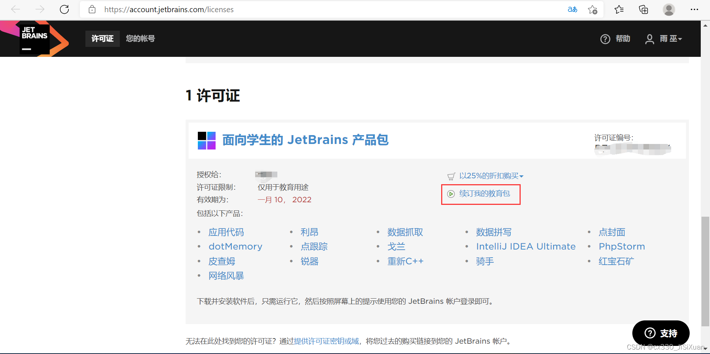Expand the 以25%的折扣购买 dropdown
Image resolution: width=710 pixels, height=354 pixels.
[491, 176]
